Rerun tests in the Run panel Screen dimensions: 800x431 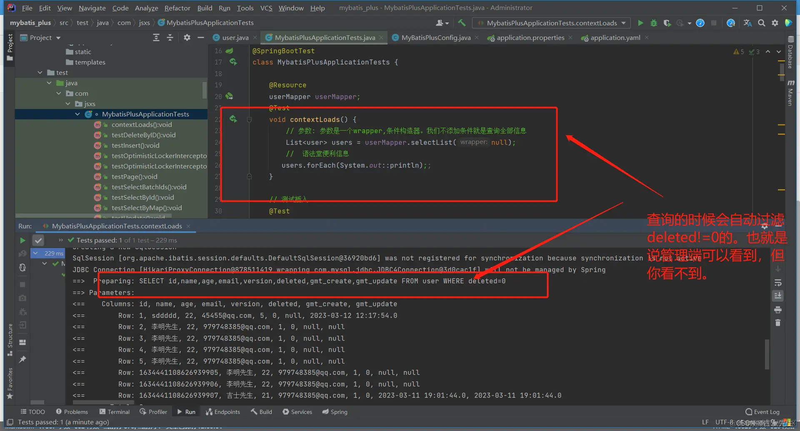point(22,240)
